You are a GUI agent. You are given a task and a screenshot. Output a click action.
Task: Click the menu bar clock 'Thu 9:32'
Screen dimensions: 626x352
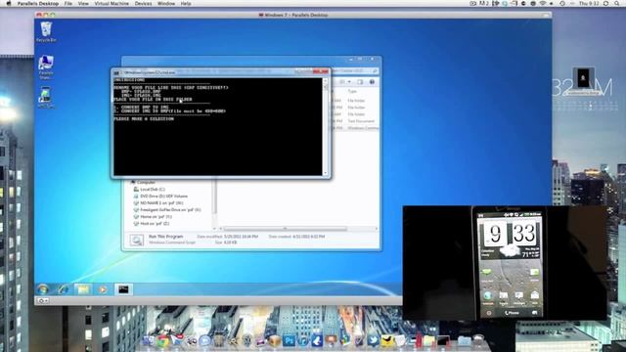tap(590, 3)
